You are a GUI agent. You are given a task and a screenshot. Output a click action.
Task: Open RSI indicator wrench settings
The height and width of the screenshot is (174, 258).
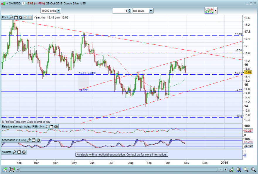[47, 126]
